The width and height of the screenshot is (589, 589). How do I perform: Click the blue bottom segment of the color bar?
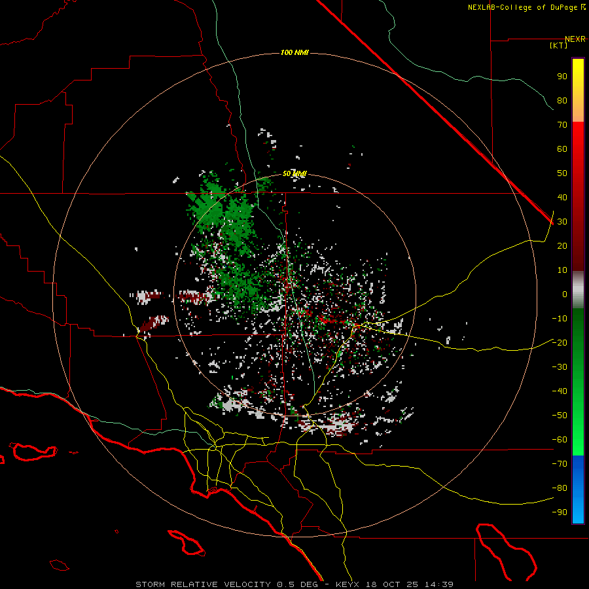tap(578, 490)
